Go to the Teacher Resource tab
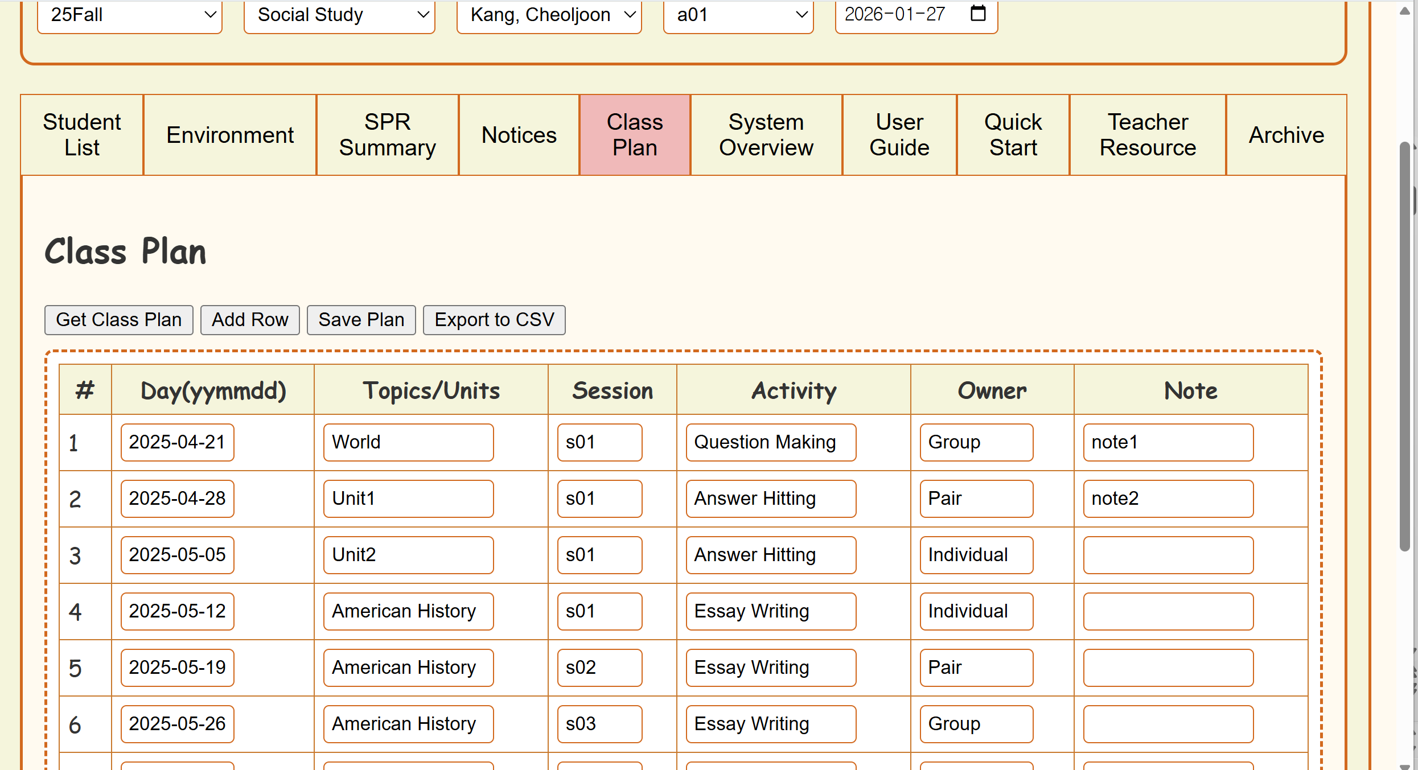 (1147, 135)
